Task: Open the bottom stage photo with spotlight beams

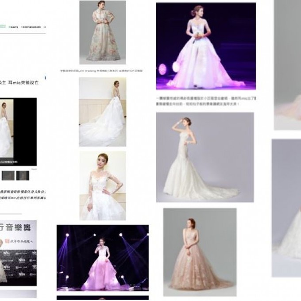Action: pyautogui.click(x=102, y=258)
